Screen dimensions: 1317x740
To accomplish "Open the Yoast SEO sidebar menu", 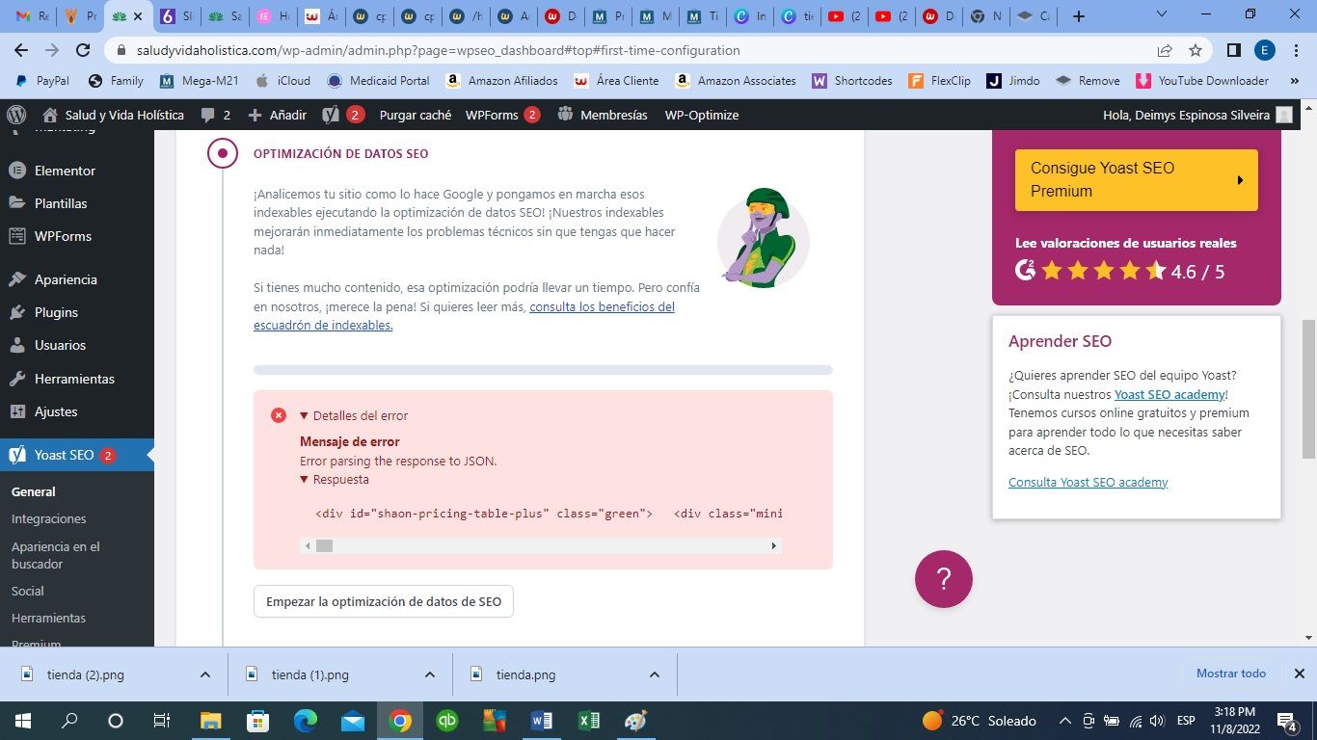I will (77, 455).
